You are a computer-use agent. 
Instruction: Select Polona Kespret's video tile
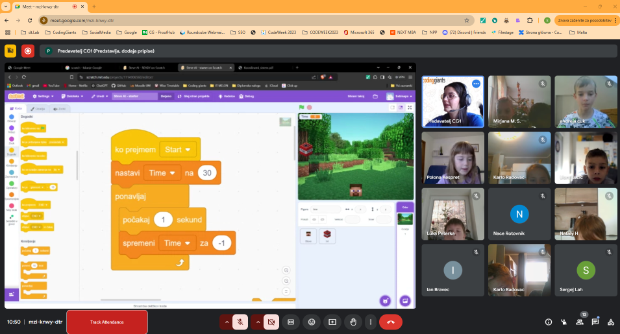coord(453,158)
